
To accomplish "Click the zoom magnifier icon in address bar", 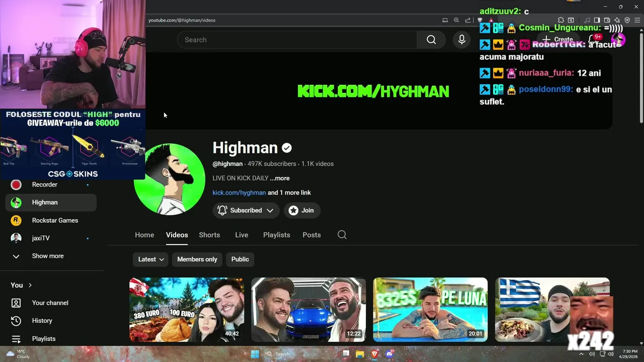I will 456,20.
